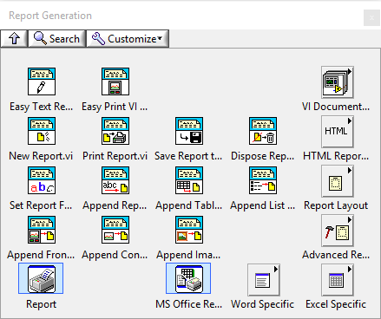Open the Excel Specific subpalette

pos(338,280)
